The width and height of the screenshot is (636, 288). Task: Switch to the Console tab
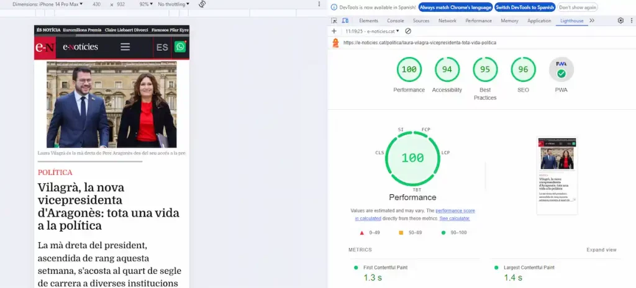tap(395, 20)
